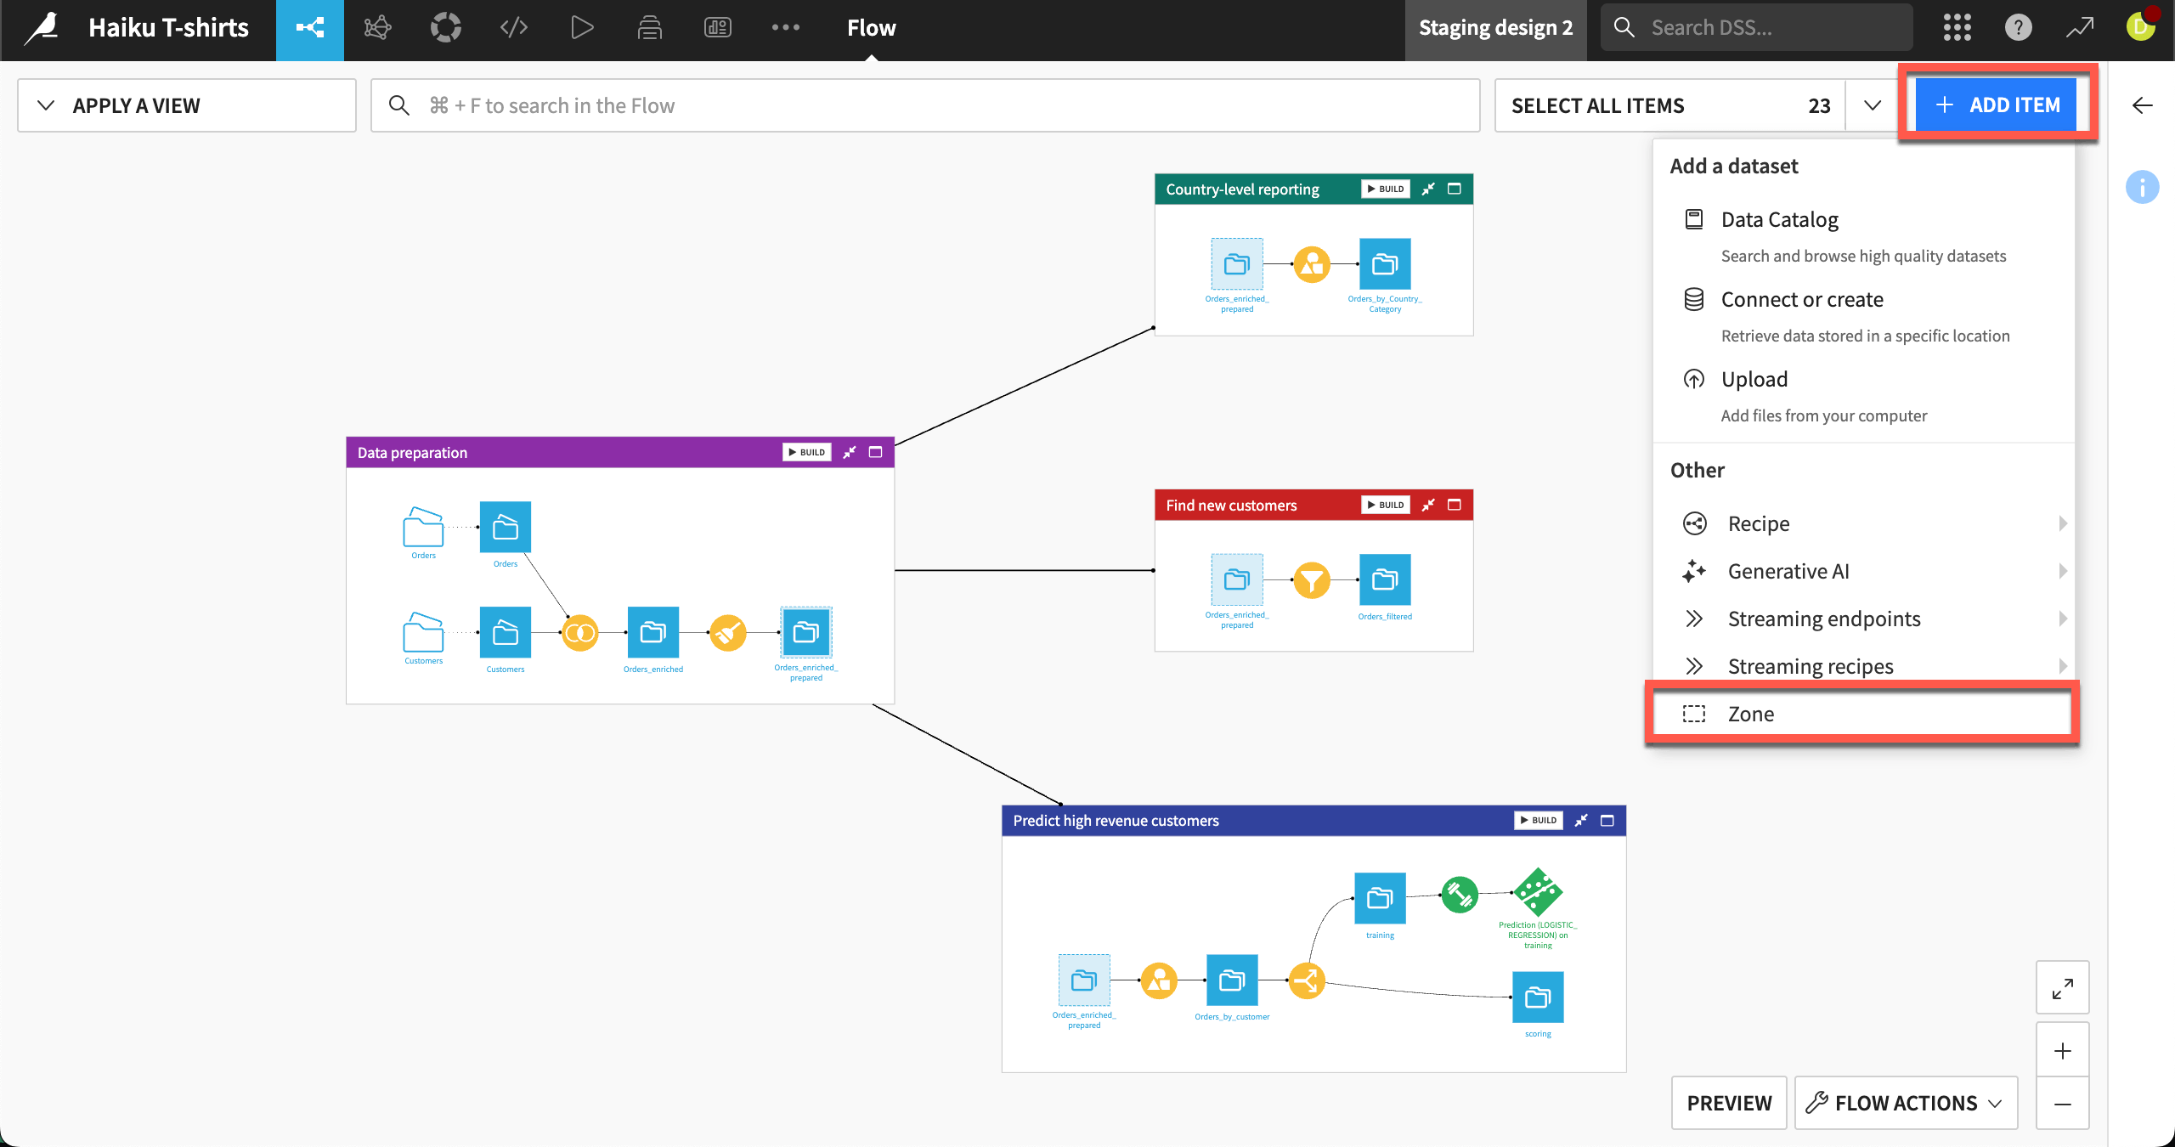Select Zone from the Add Item menu

point(1751,714)
